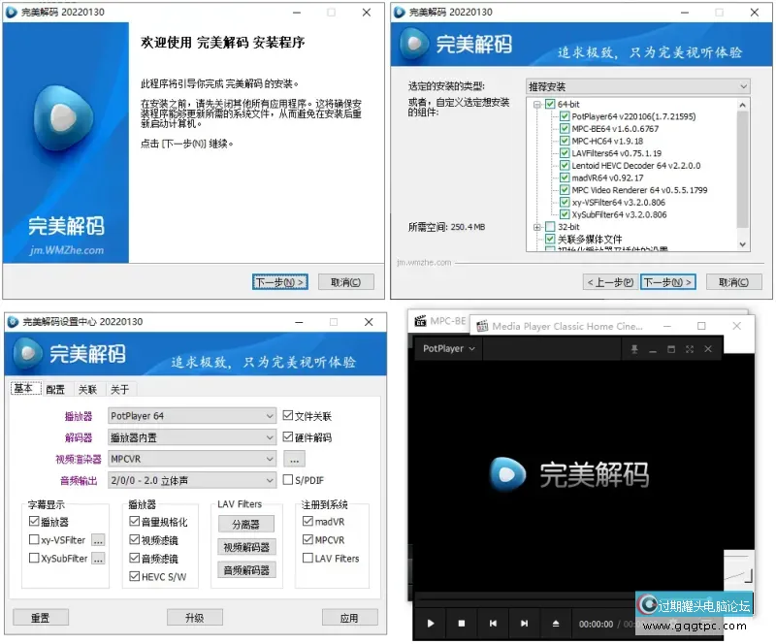The height and width of the screenshot is (644, 776).
Task: Switch to the 配置 tab
Action: click(55, 390)
